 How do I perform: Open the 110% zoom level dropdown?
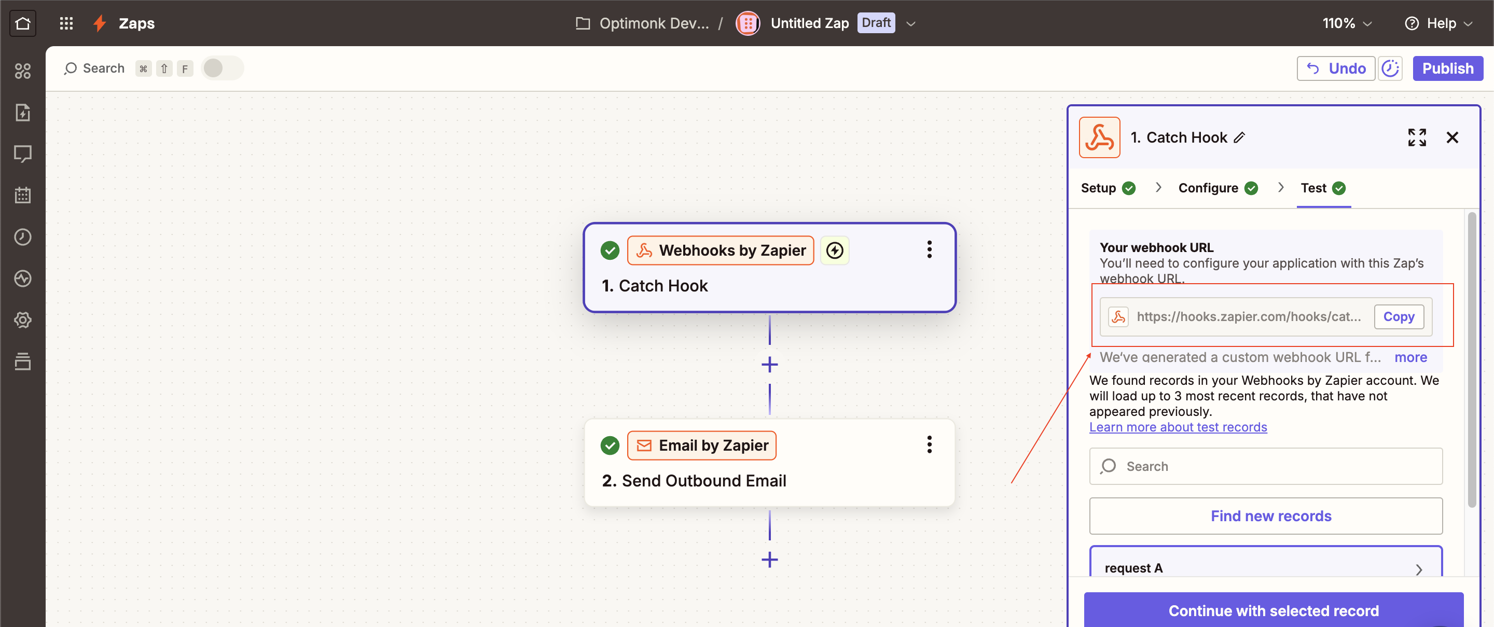(1347, 23)
